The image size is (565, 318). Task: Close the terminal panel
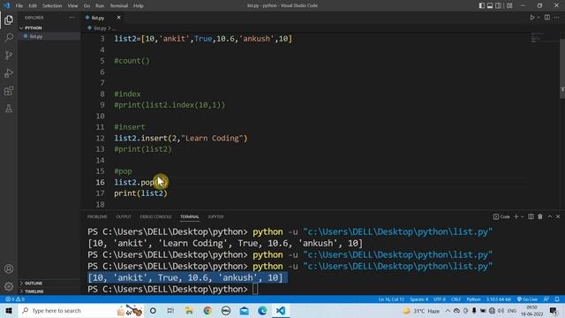(558, 216)
